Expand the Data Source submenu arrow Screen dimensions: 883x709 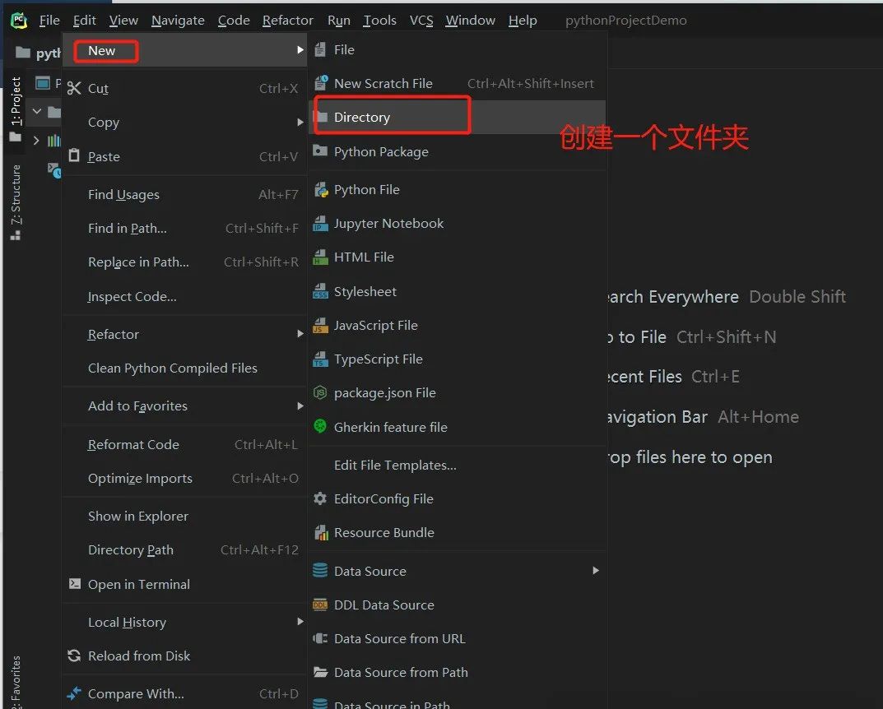pyautogui.click(x=595, y=571)
